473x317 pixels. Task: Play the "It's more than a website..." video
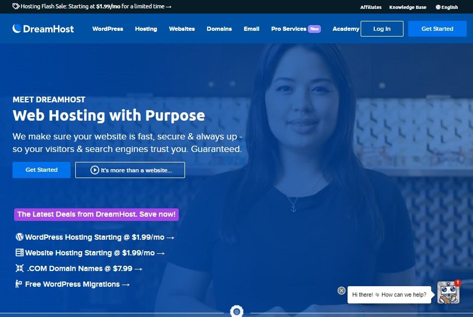pyautogui.click(x=130, y=170)
